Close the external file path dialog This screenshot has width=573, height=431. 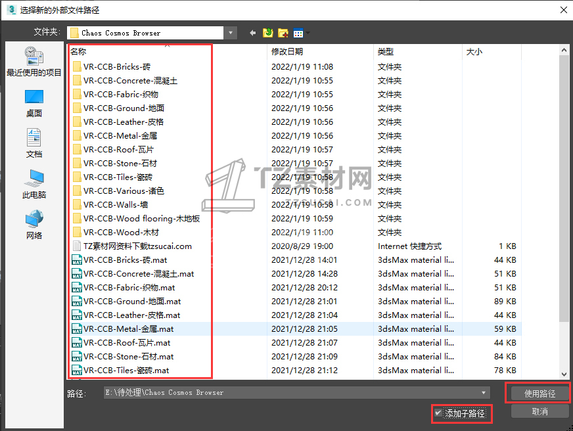coord(564,10)
